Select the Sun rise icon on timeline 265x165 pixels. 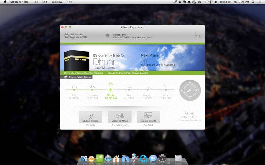click(92, 87)
